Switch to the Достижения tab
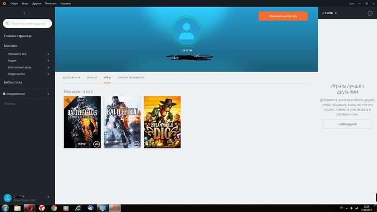377x212 pixels. 72,78
